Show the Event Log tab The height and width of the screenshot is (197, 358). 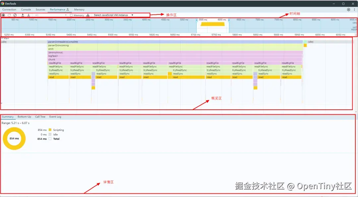tap(55, 117)
